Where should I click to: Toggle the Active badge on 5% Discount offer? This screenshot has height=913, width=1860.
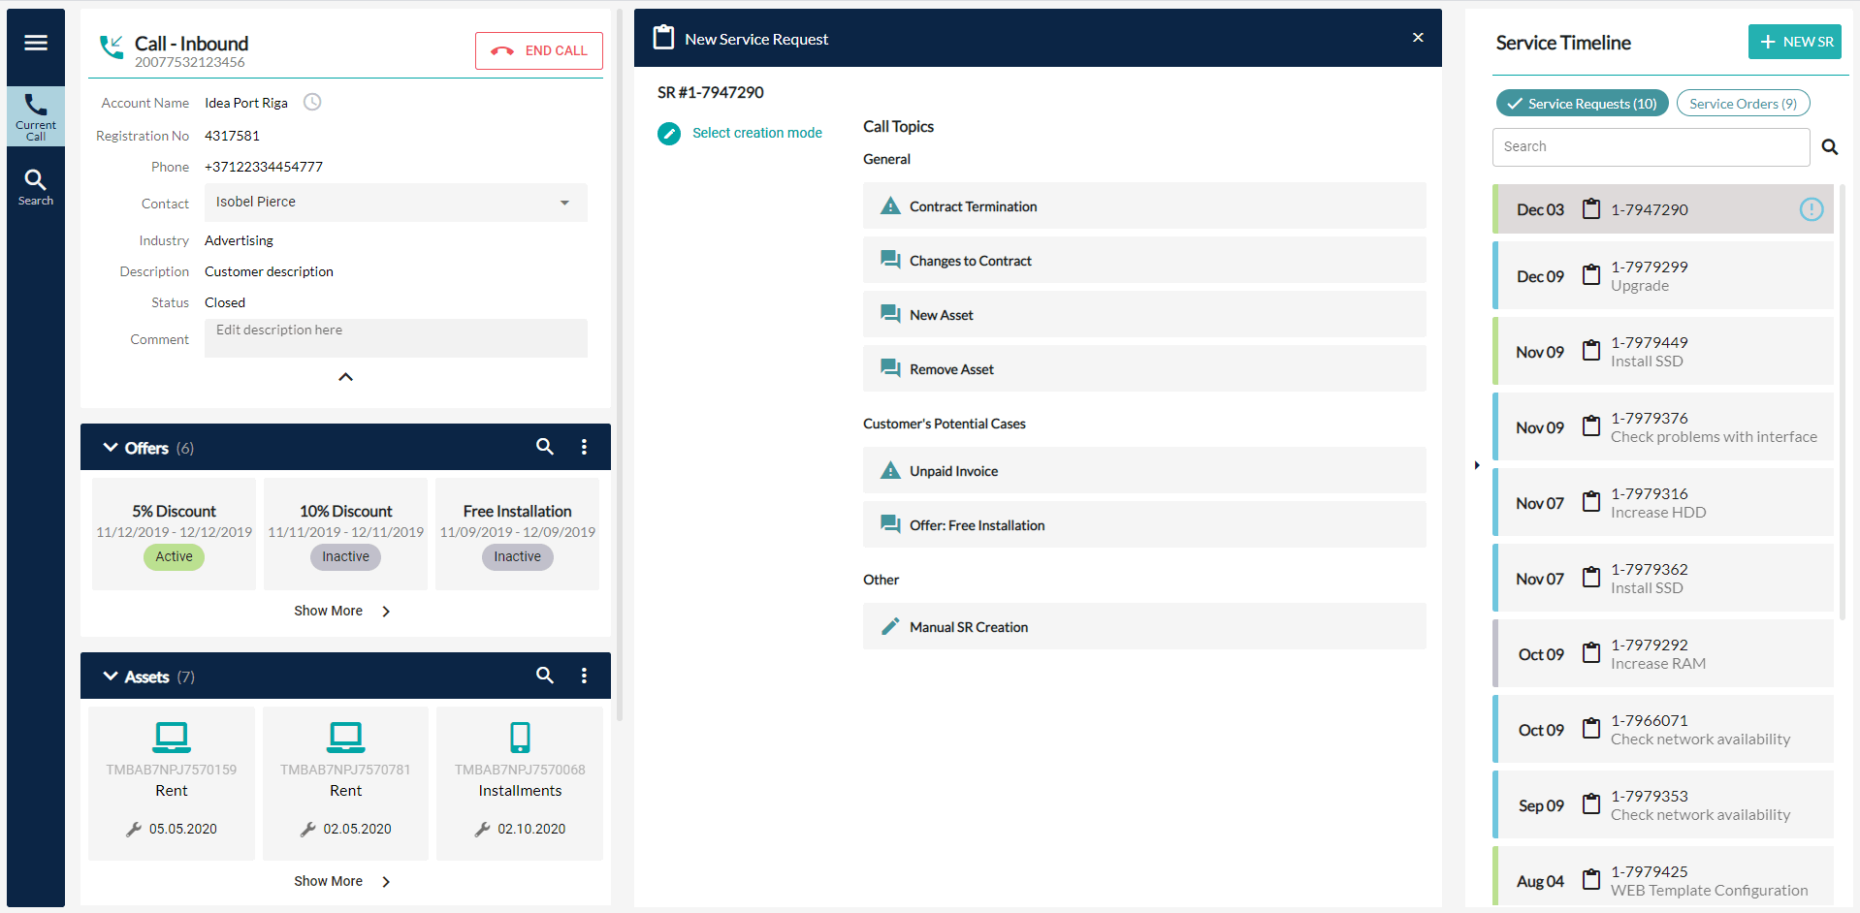coord(173,556)
